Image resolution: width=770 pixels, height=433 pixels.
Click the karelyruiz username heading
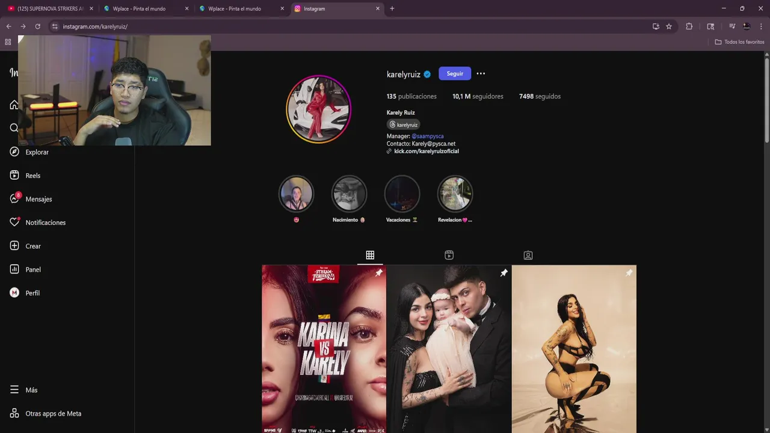click(x=404, y=74)
